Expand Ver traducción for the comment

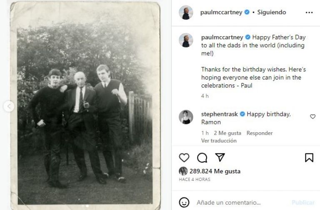coord(219,141)
